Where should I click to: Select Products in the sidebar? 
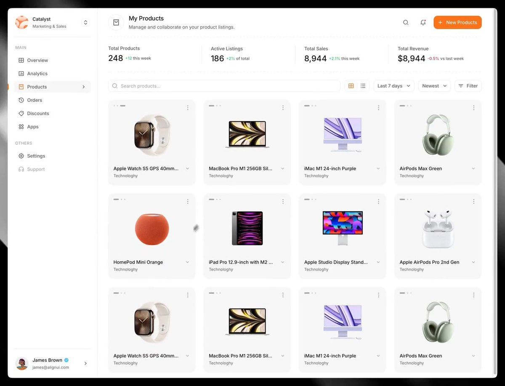(53, 87)
